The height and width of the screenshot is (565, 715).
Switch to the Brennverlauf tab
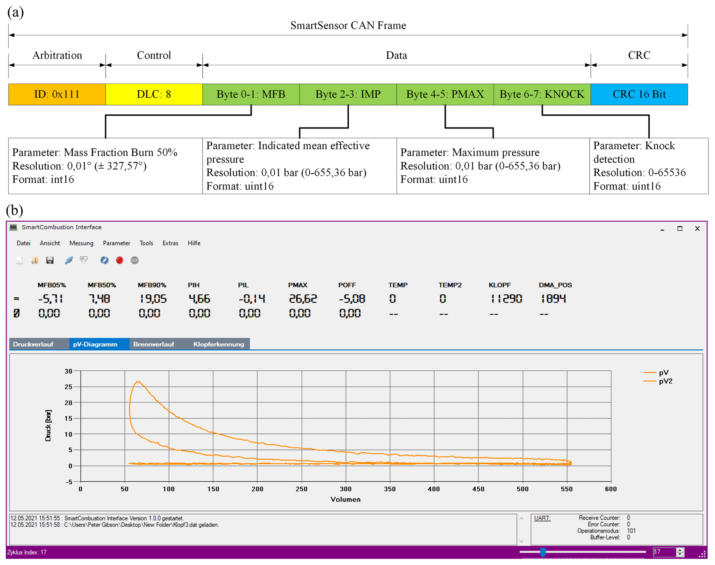153,344
